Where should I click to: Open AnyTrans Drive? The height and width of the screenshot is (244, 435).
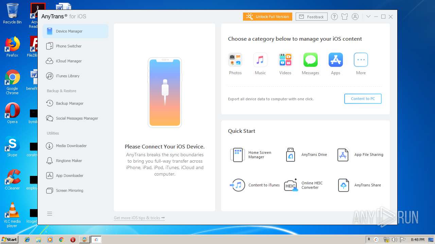coord(306,155)
